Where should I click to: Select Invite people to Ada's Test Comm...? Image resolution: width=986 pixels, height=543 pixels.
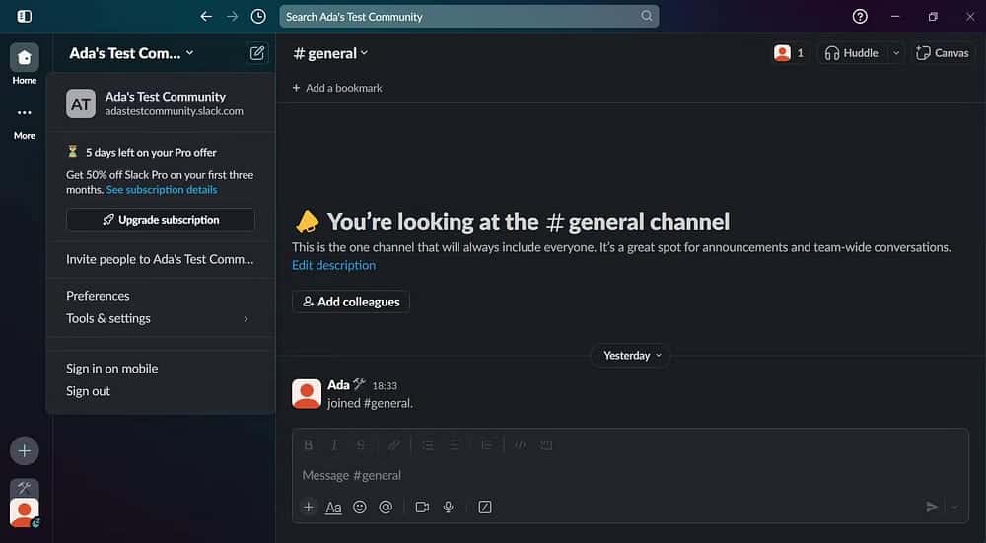click(x=161, y=259)
